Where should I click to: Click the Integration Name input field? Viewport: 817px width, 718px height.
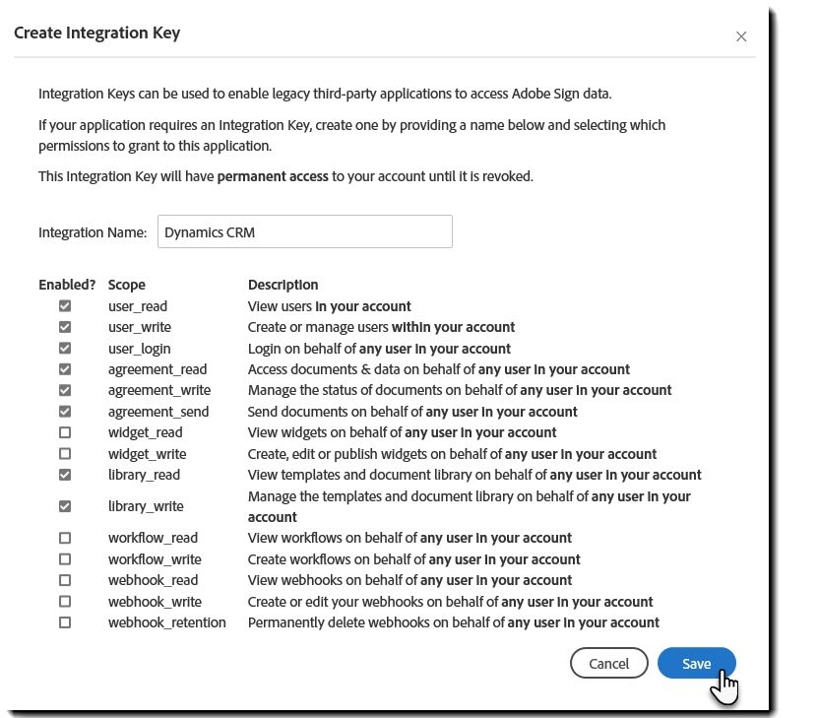tap(305, 231)
